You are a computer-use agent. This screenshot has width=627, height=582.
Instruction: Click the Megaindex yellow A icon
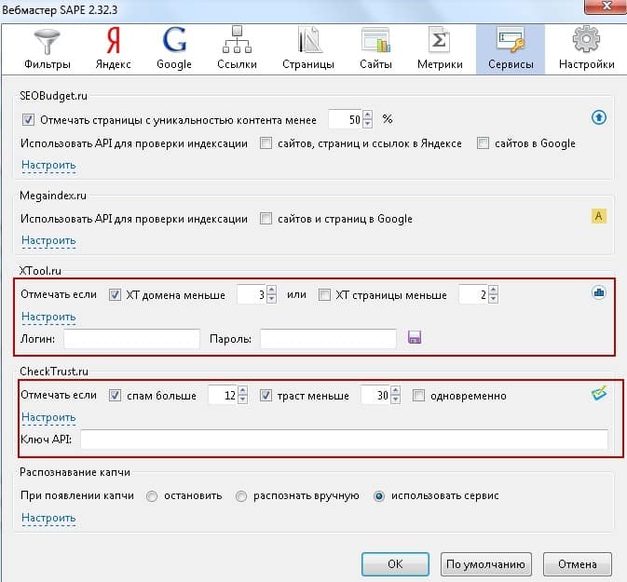pos(599,216)
